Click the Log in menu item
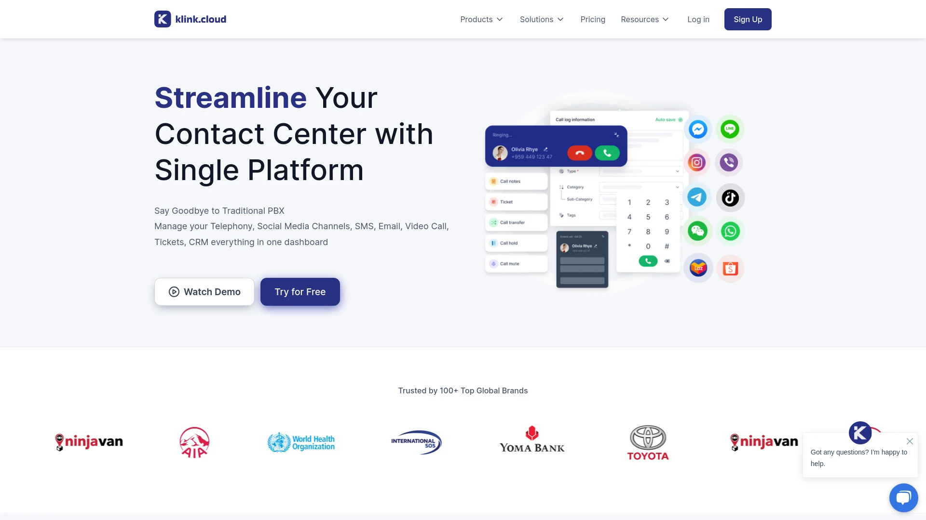Screen dimensions: 926x520 pyautogui.click(x=698, y=19)
